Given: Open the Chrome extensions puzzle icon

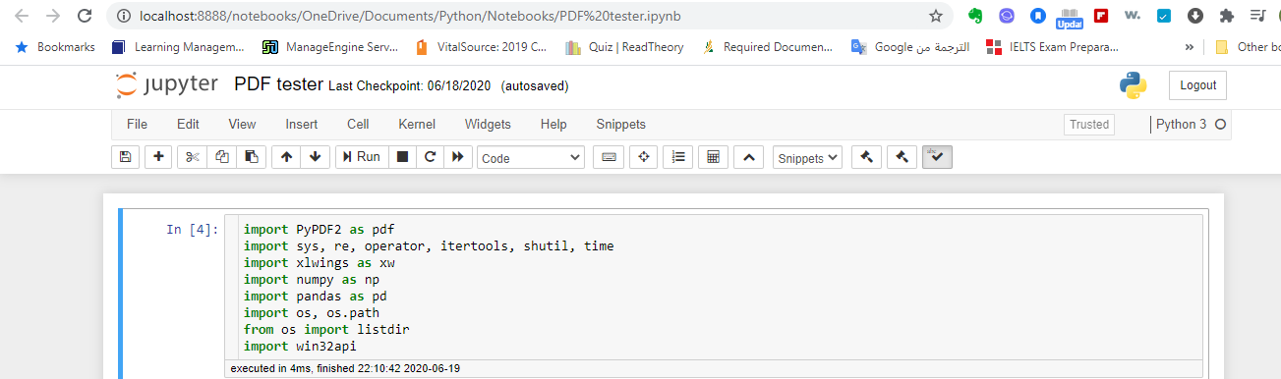Looking at the screenshot, I should 1226,16.
